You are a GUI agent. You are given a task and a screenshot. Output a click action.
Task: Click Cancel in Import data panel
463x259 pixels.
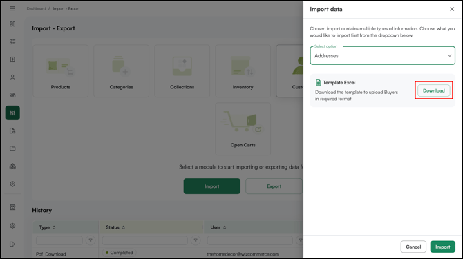[x=413, y=247]
